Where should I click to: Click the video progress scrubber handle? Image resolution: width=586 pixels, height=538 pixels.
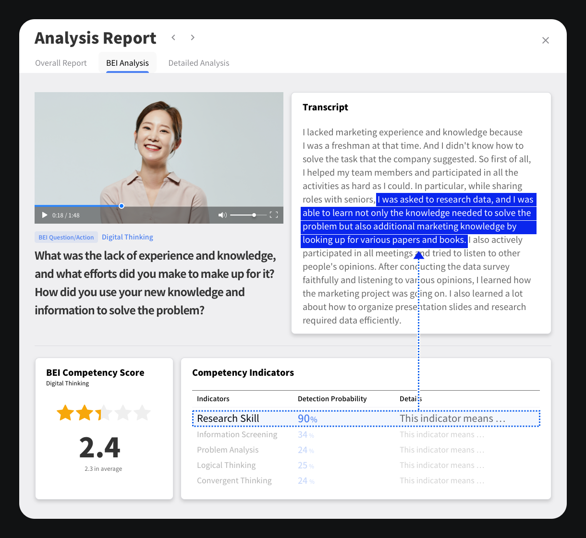pos(122,206)
